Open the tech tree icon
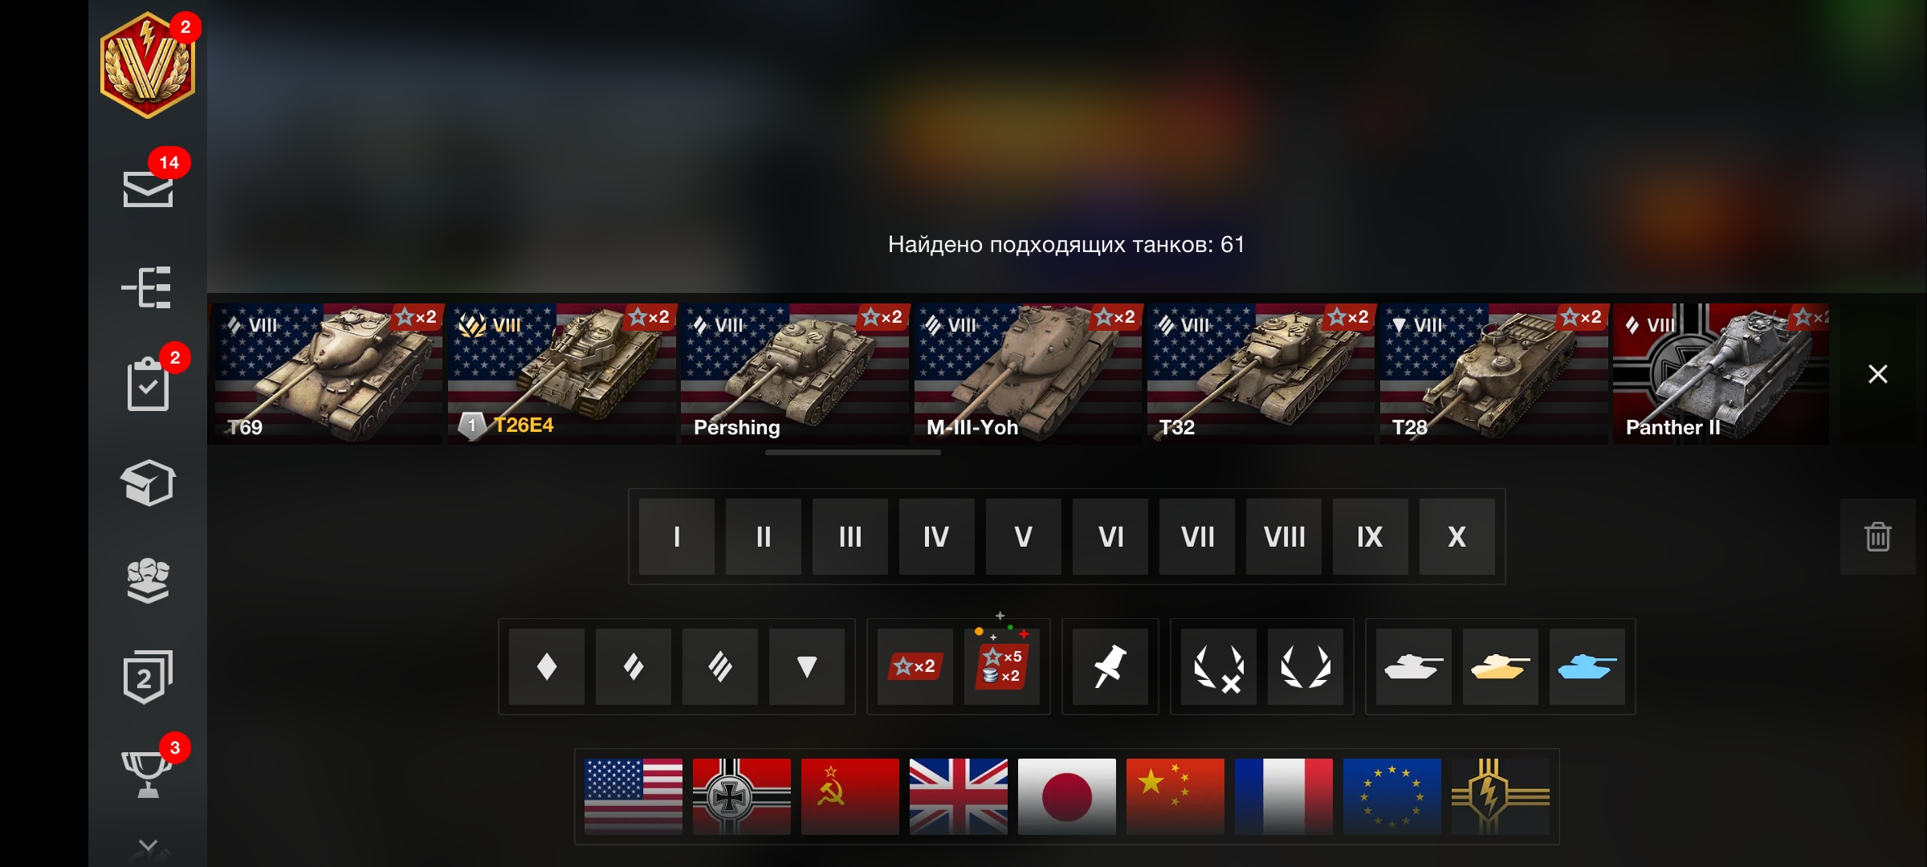The width and height of the screenshot is (1927, 867). (x=147, y=287)
